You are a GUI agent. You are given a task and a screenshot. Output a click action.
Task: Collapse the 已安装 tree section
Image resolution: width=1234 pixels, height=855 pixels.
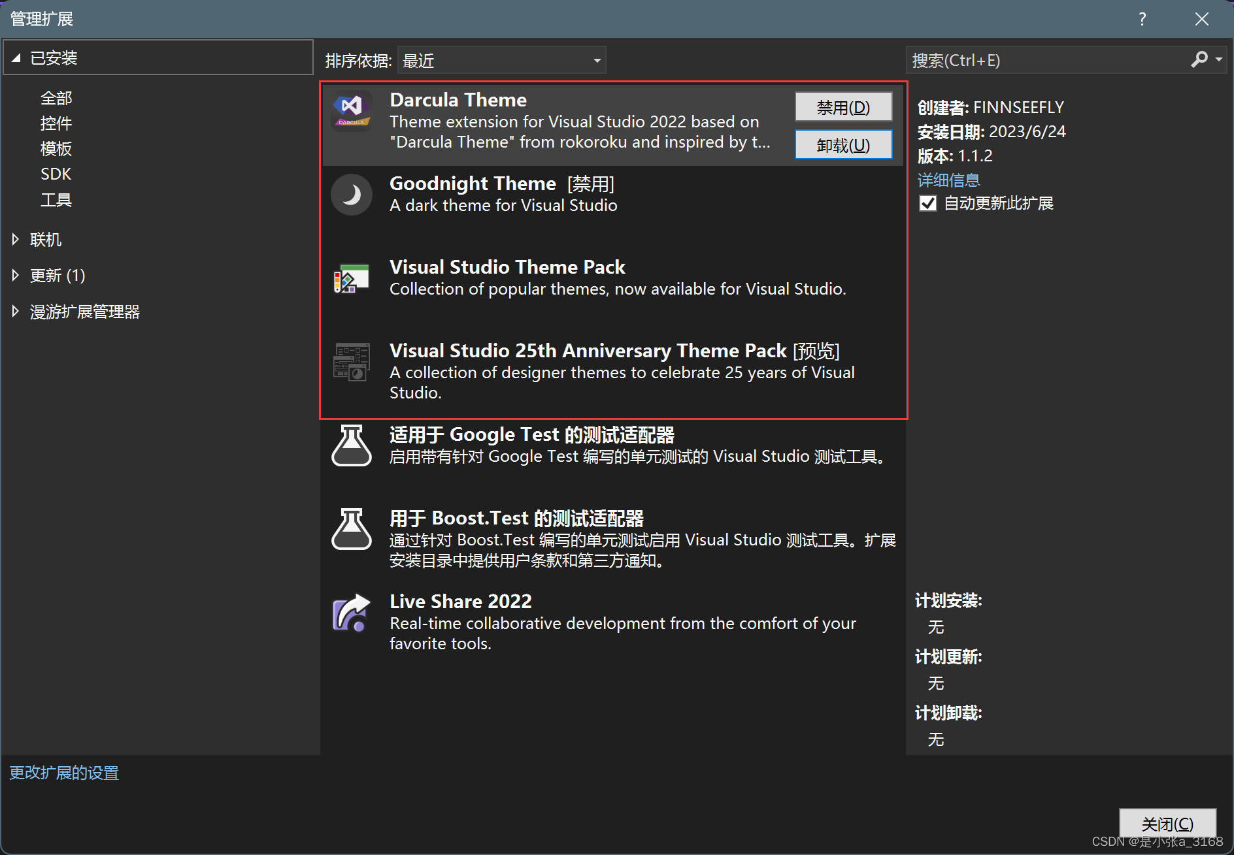[x=16, y=57]
